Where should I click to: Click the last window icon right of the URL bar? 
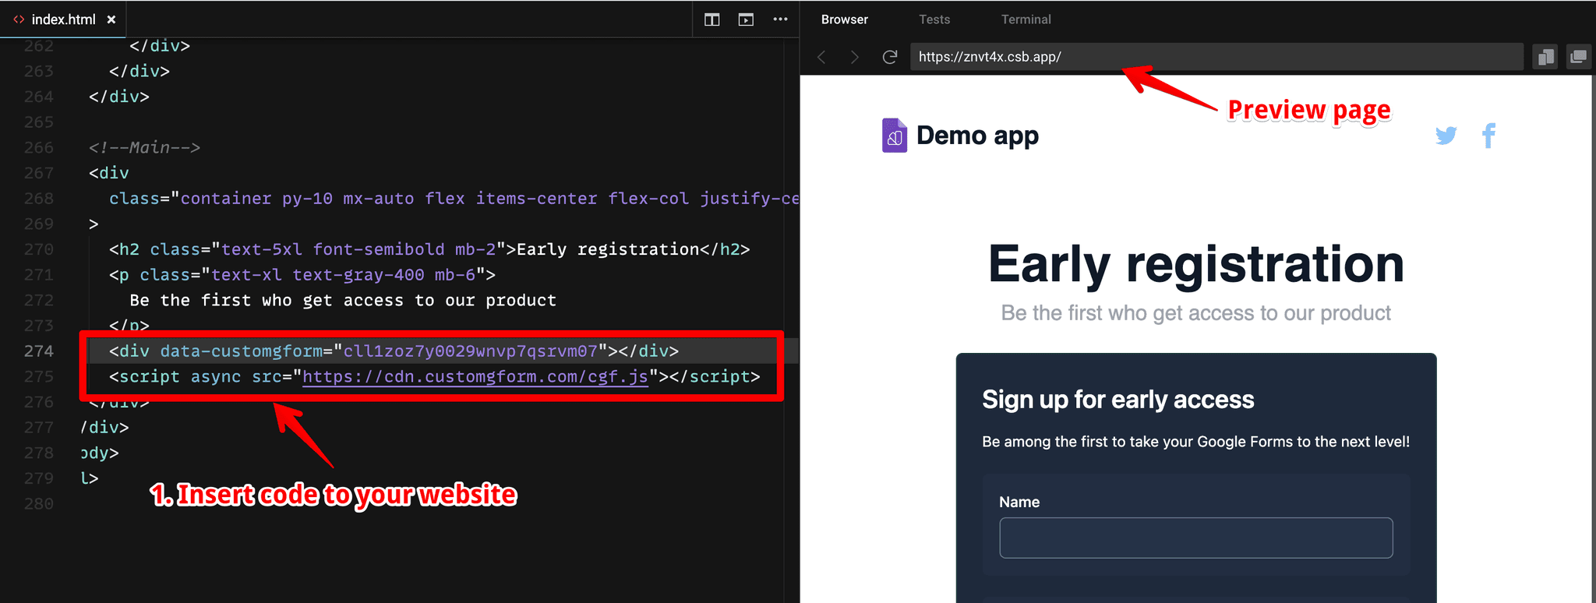(1578, 57)
